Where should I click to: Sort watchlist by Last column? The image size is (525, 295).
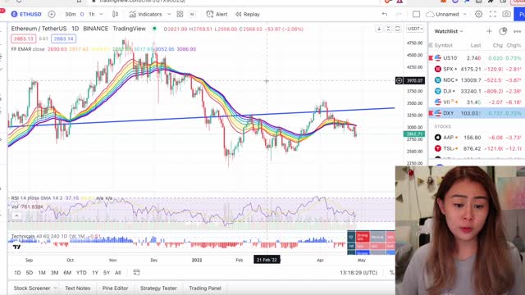click(x=476, y=45)
